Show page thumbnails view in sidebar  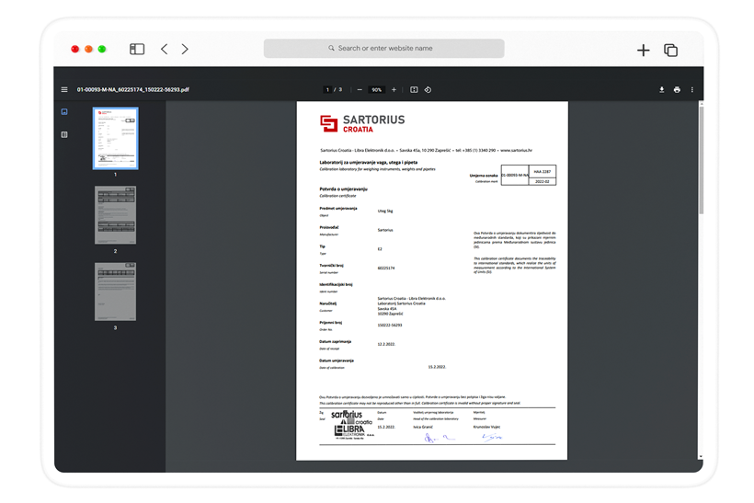coord(64,112)
